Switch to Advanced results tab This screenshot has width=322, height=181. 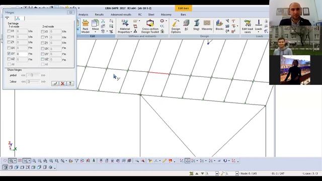click(121, 15)
